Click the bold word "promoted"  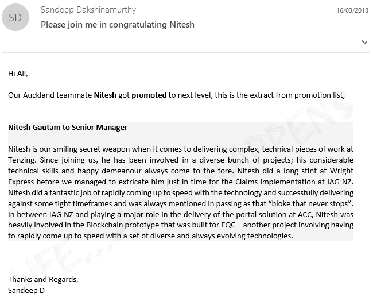coord(149,95)
